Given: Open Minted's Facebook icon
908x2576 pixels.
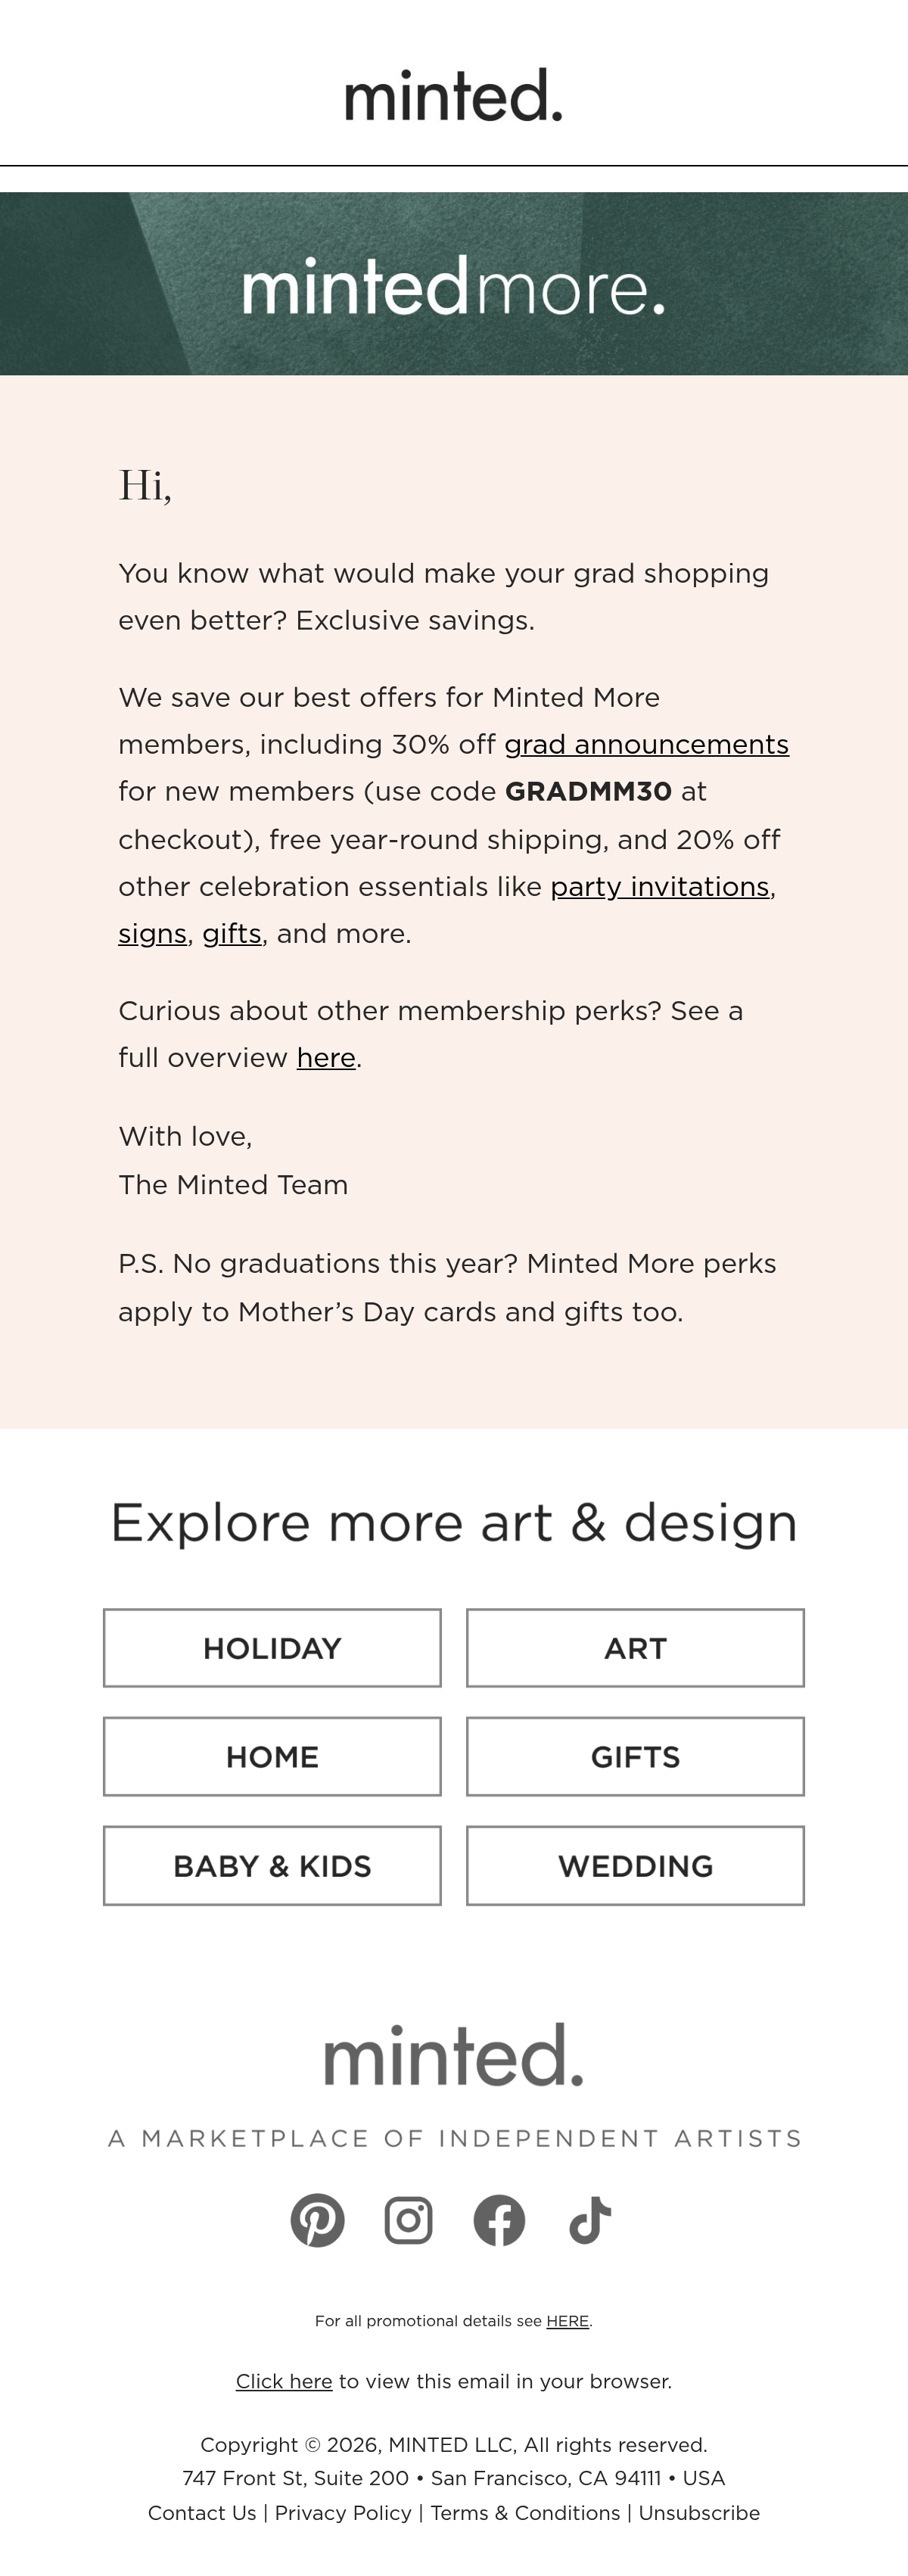Looking at the screenshot, I should (x=499, y=2220).
